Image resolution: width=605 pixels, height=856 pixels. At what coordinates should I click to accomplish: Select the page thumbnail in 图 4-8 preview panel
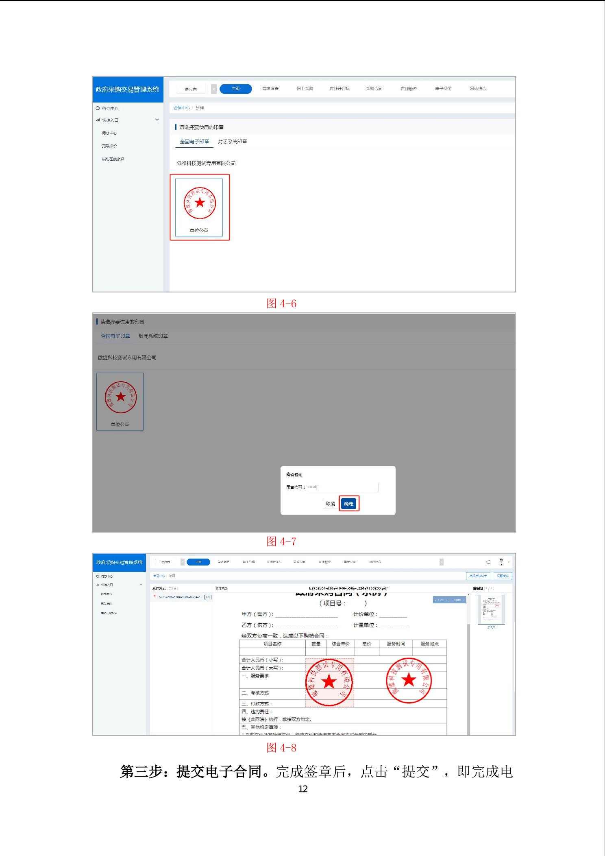491,609
